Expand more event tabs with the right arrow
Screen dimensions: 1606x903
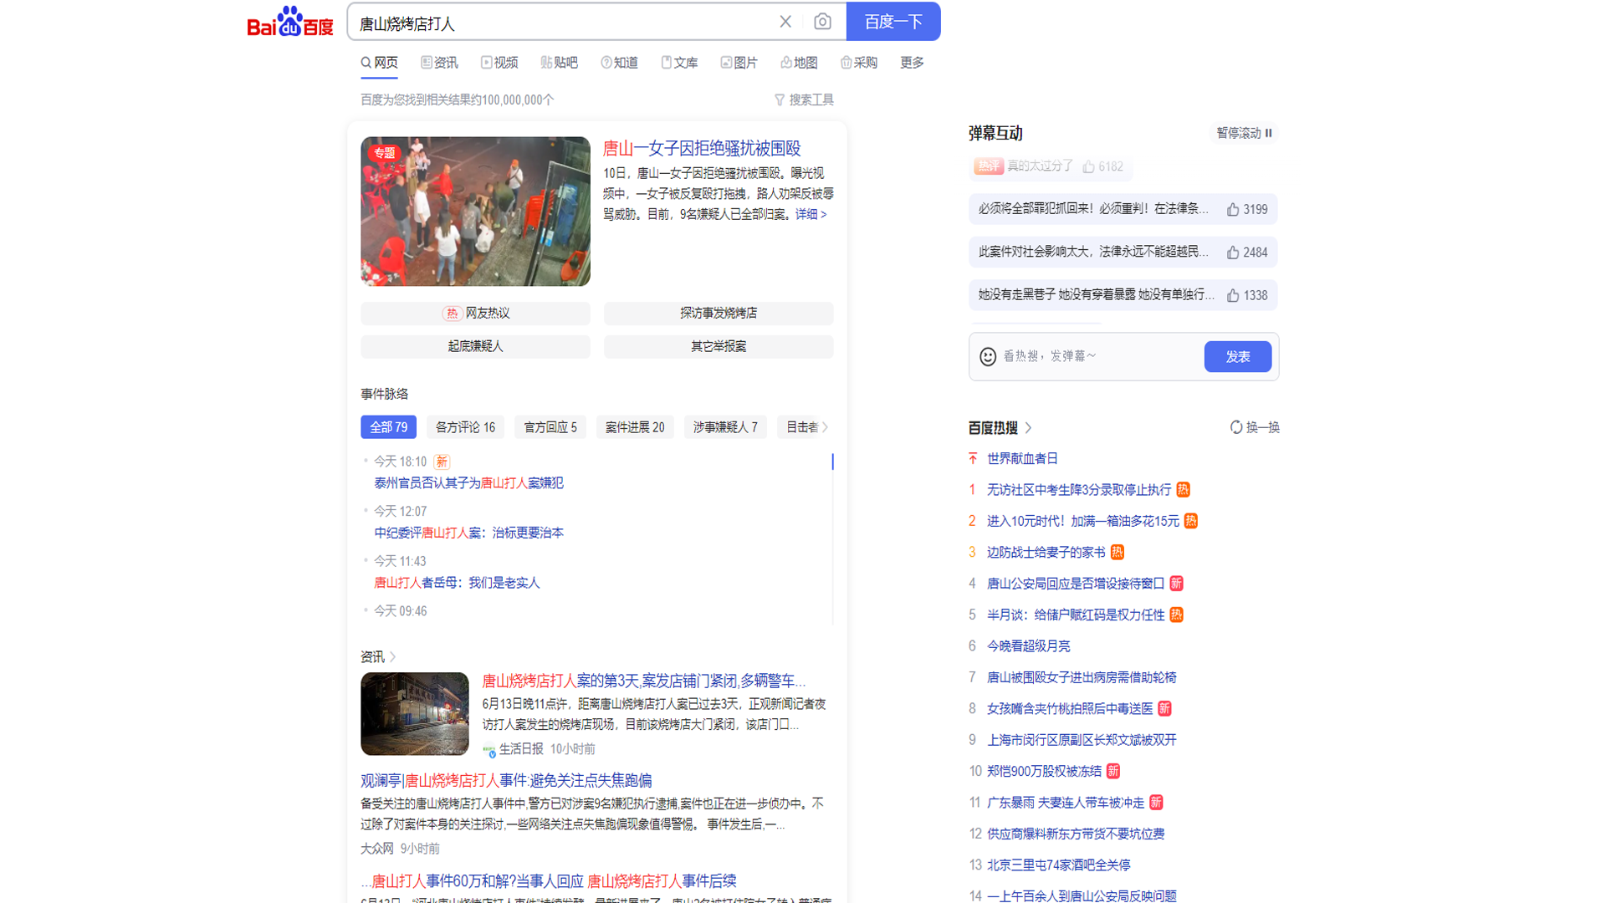826,426
